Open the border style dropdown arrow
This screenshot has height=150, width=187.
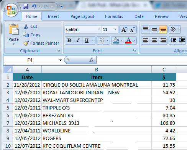pos(108,40)
